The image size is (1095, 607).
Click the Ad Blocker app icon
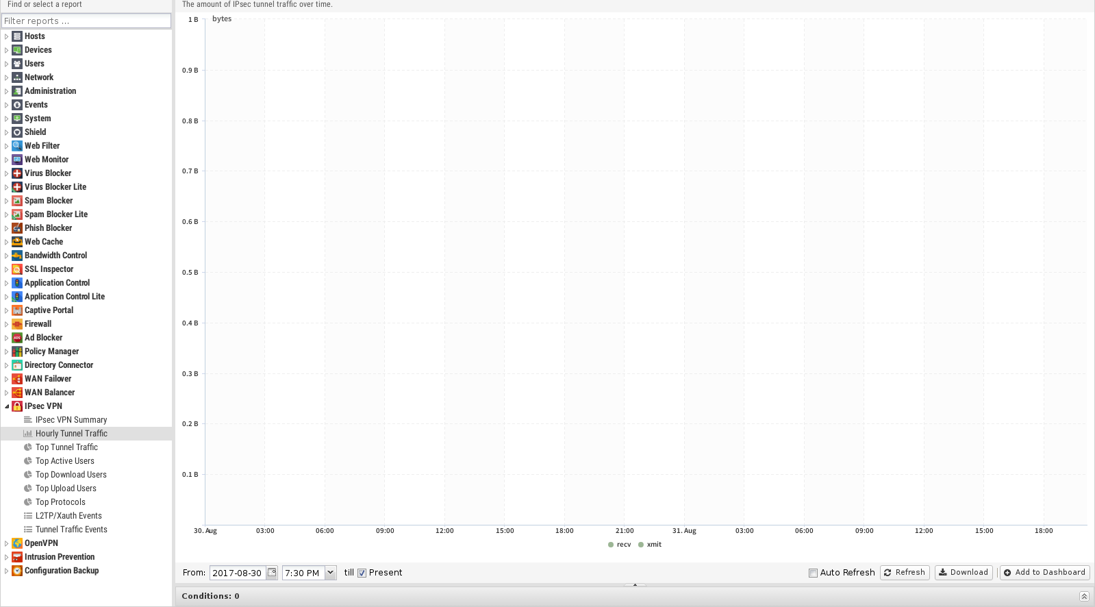click(x=17, y=338)
